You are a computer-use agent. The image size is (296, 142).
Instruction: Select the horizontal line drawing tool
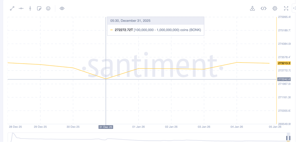(x=21, y=8)
